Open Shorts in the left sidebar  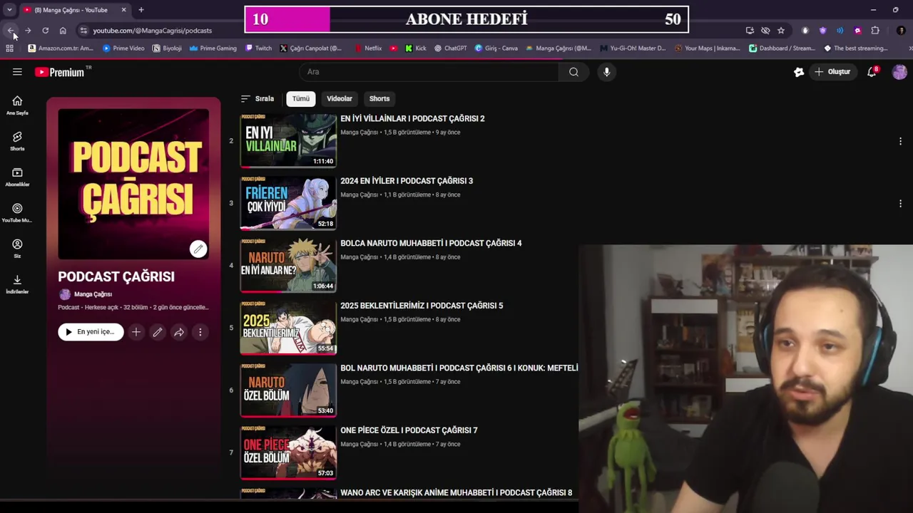coord(17,140)
